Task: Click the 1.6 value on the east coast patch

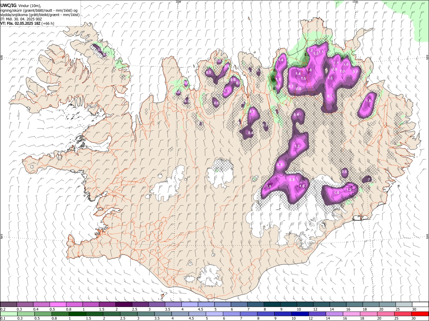Action: (369, 101)
